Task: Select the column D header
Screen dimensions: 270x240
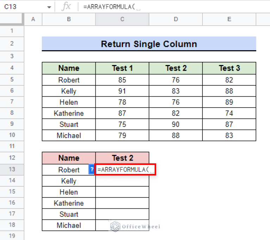Action: click(176, 19)
